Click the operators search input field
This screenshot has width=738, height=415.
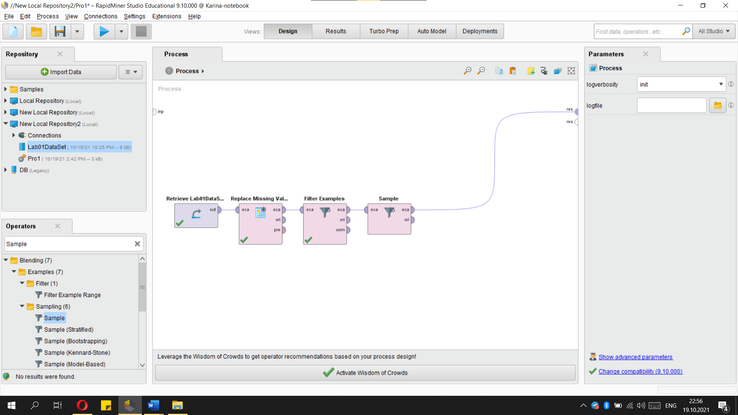(x=68, y=244)
